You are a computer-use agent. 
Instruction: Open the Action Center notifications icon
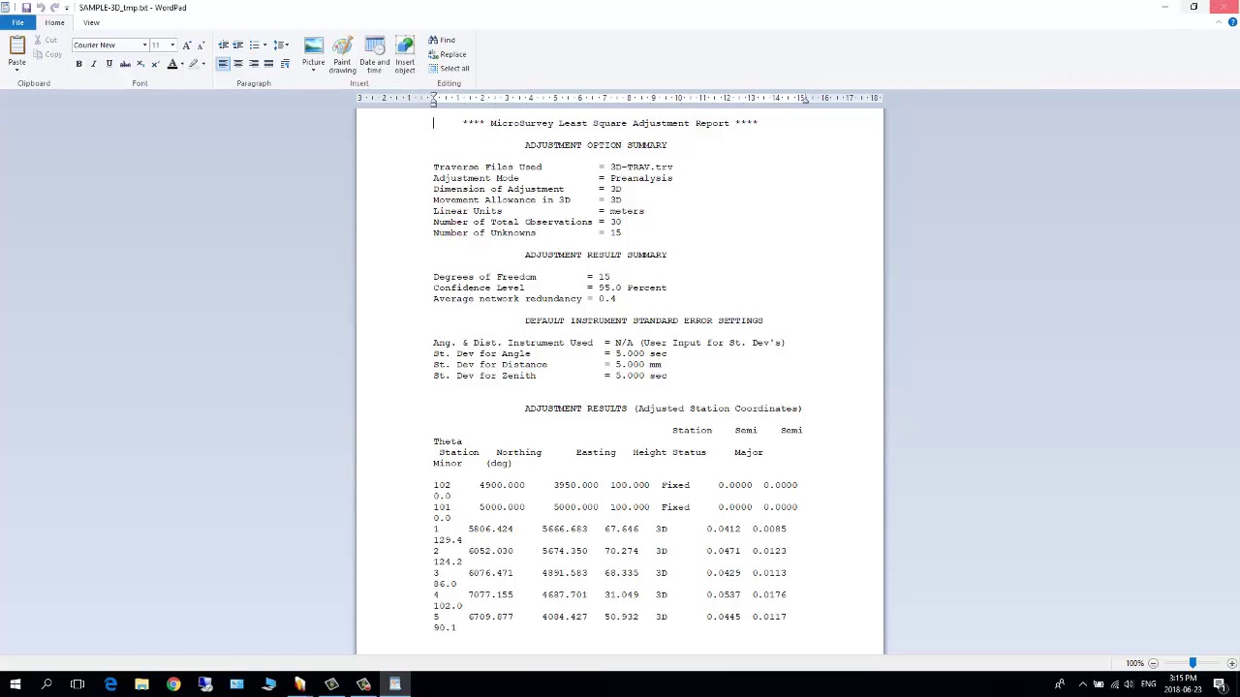point(1220,684)
